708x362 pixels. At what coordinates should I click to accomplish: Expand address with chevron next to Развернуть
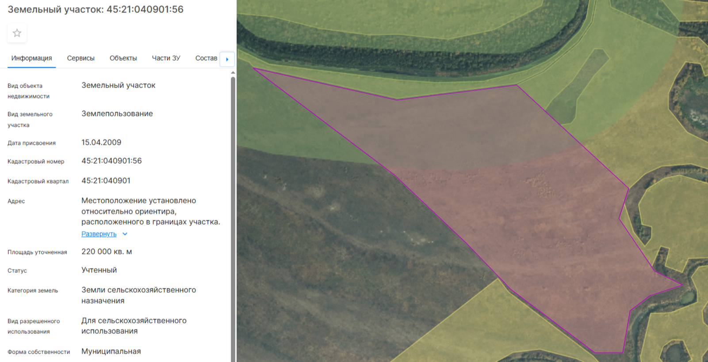click(x=125, y=234)
